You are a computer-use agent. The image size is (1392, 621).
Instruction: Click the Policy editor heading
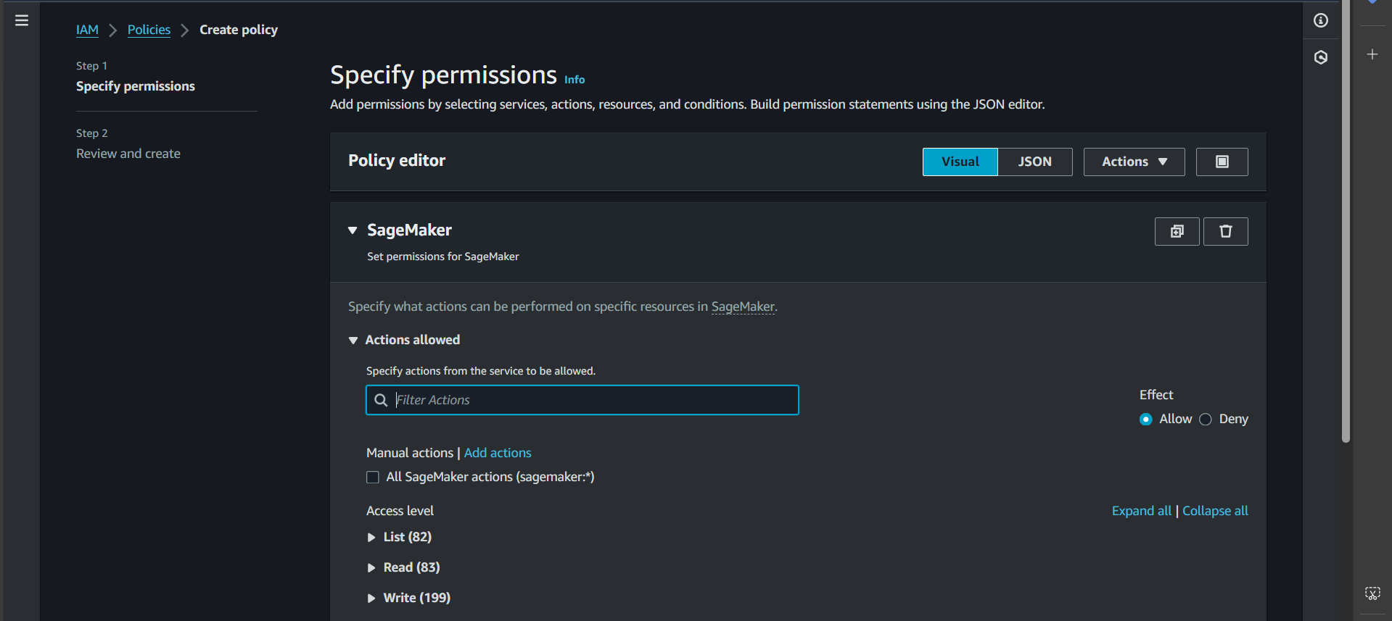(397, 161)
